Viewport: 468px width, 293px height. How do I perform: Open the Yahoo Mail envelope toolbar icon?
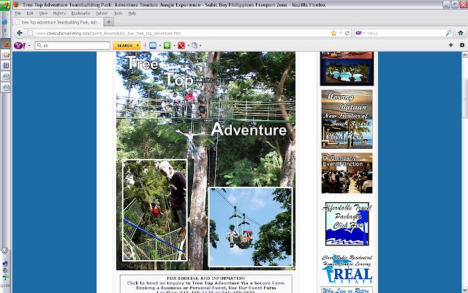click(153, 45)
